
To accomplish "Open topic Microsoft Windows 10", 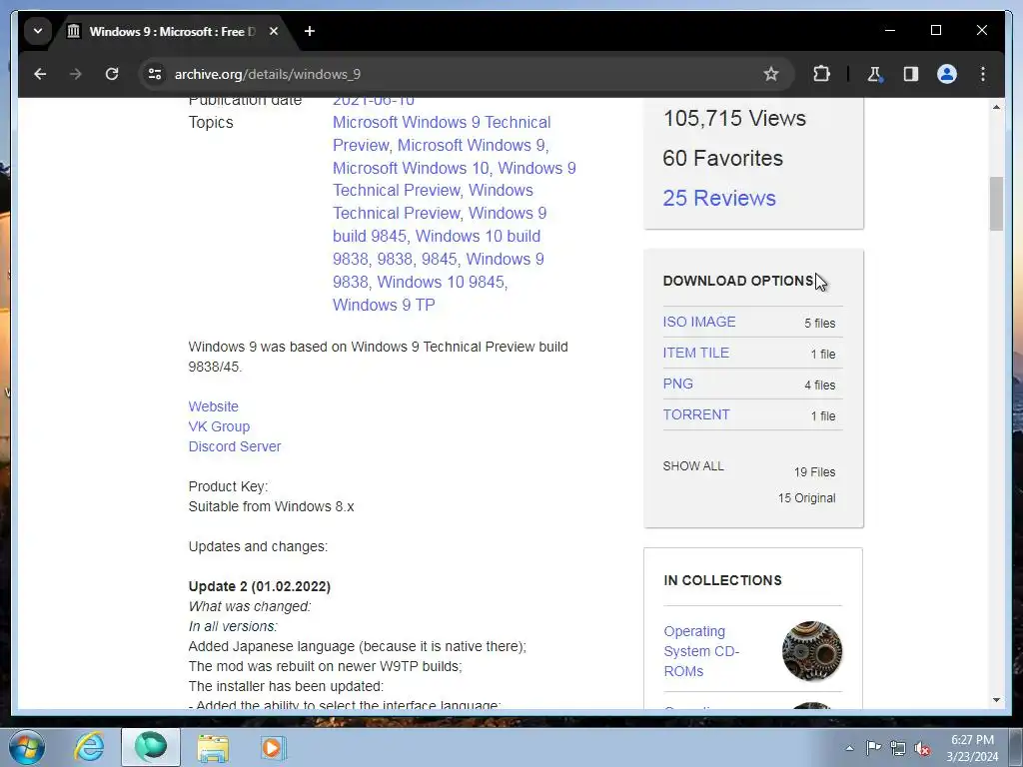I will (411, 168).
